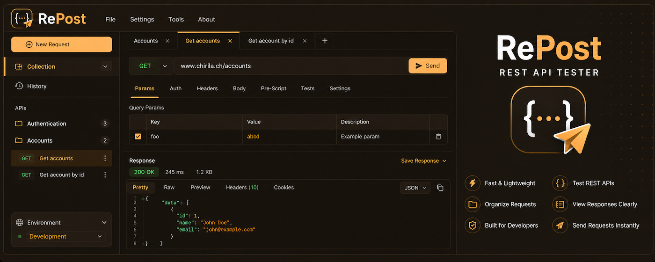Image resolution: width=655 pixels, height=262 pixels.
Task: Open the Development environment dropdown
Action: click(x=65, y=236)
